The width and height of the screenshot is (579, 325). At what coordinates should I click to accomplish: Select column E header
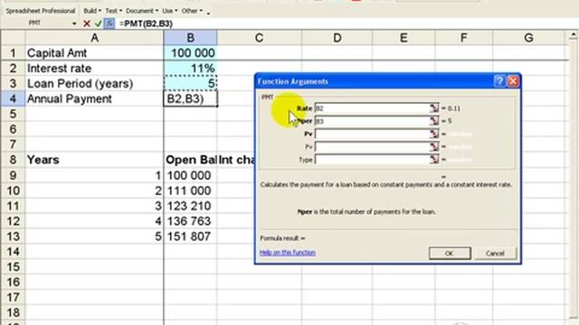tap(403, 38)
